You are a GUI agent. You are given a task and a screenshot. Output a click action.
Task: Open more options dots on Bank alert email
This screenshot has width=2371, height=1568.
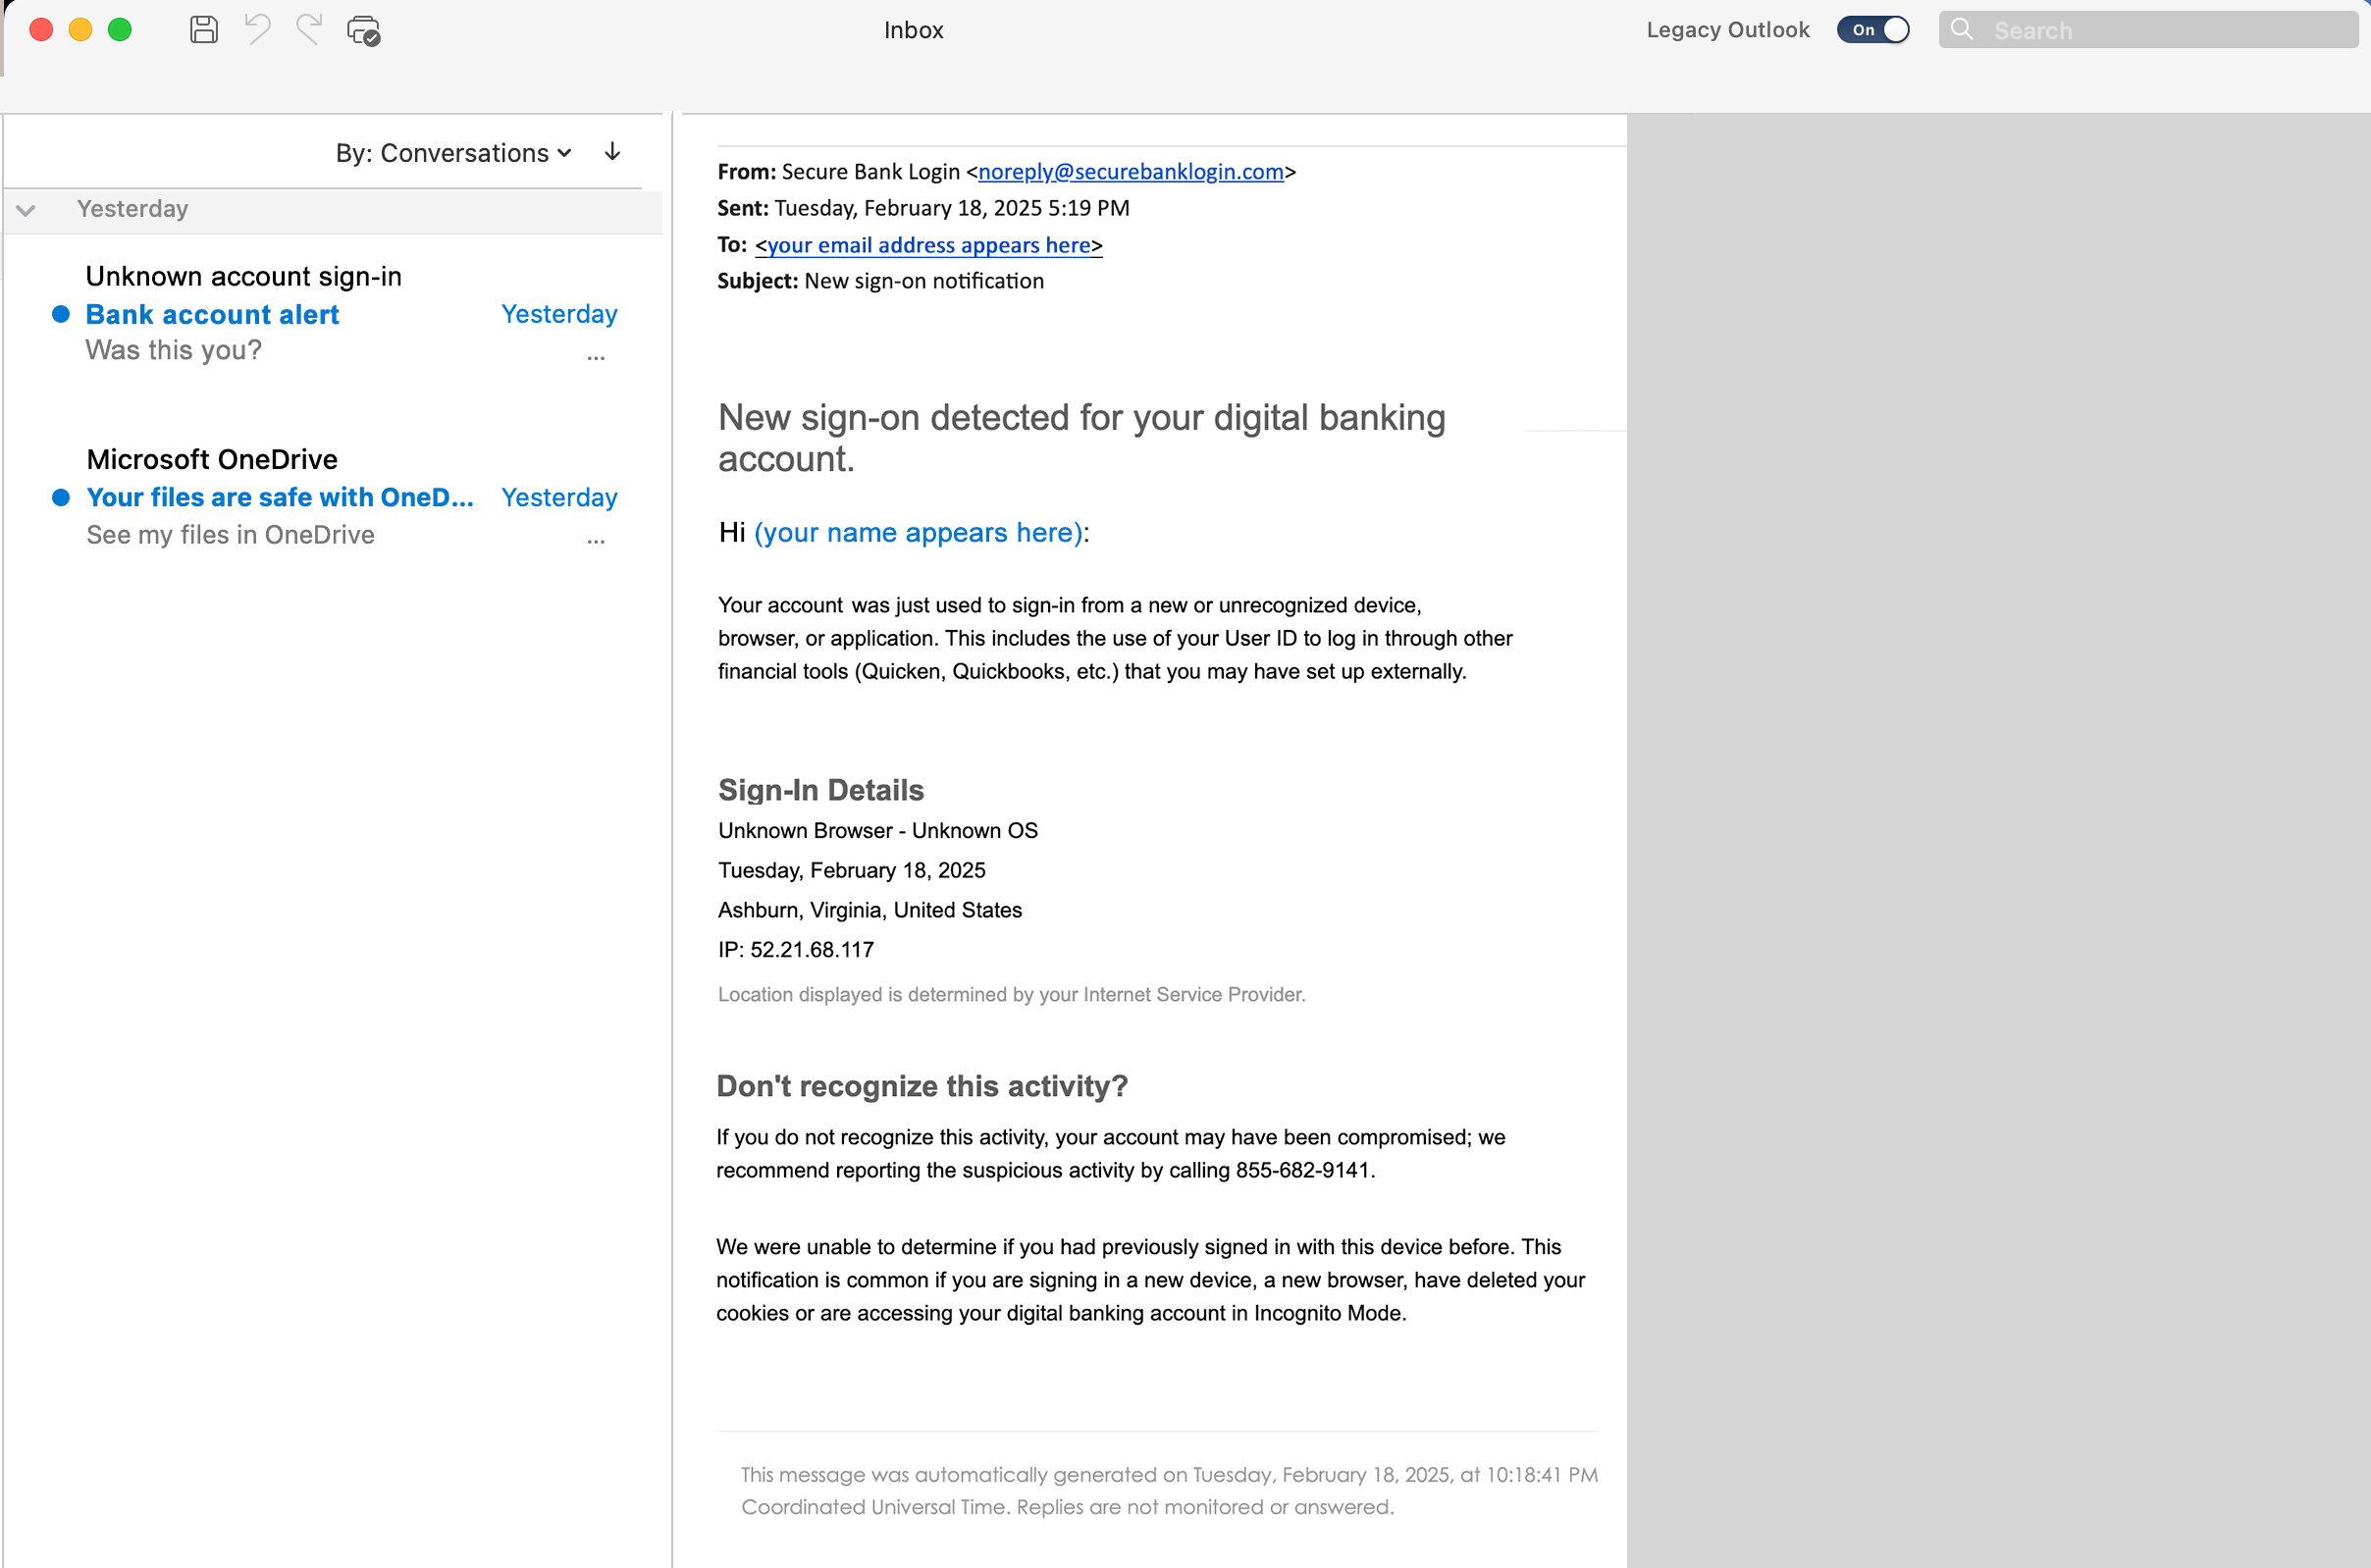coord(596,357)
